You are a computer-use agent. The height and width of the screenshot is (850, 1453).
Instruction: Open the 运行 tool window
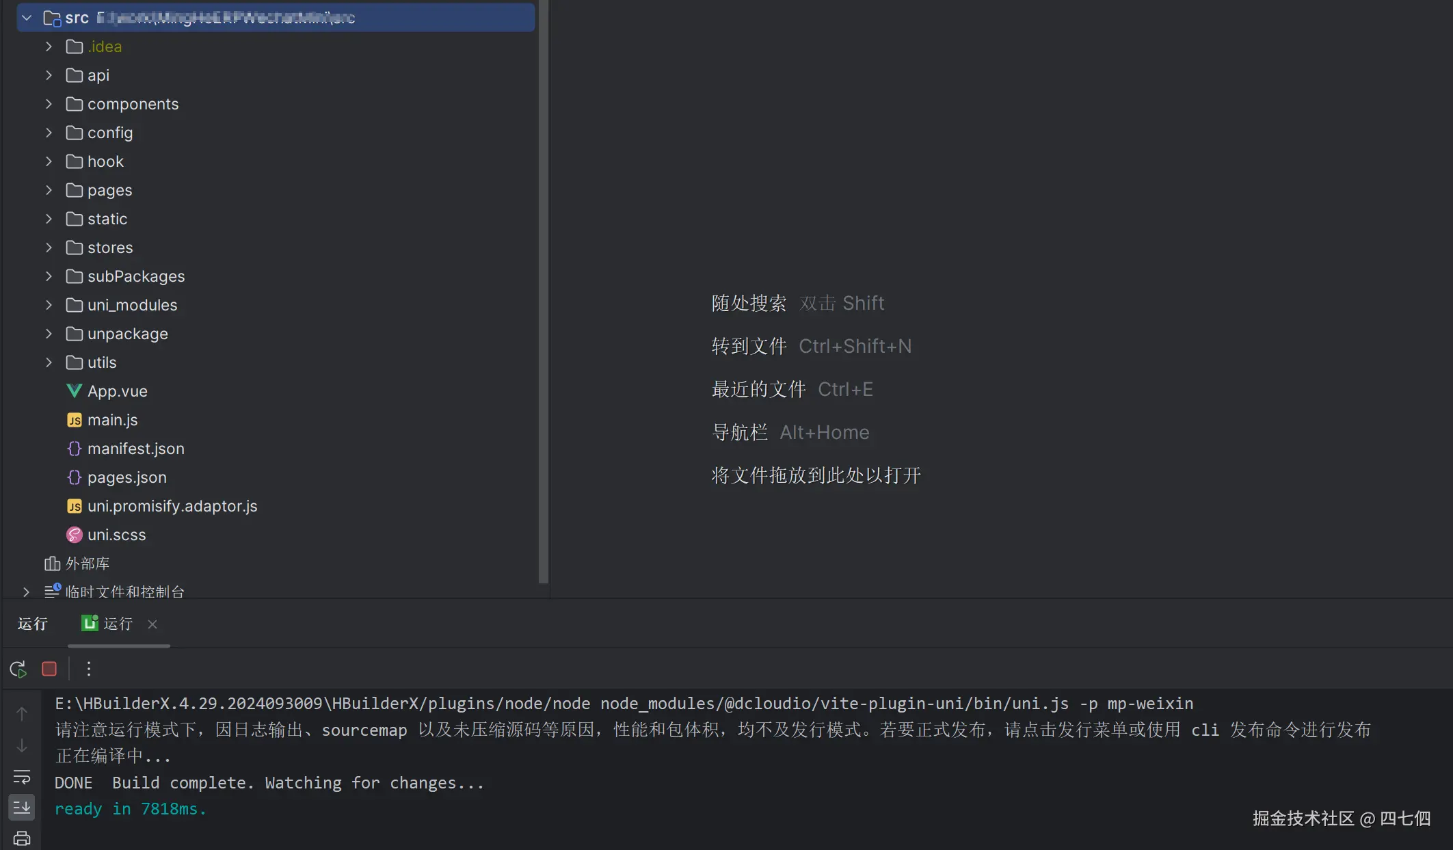point(32,624)
